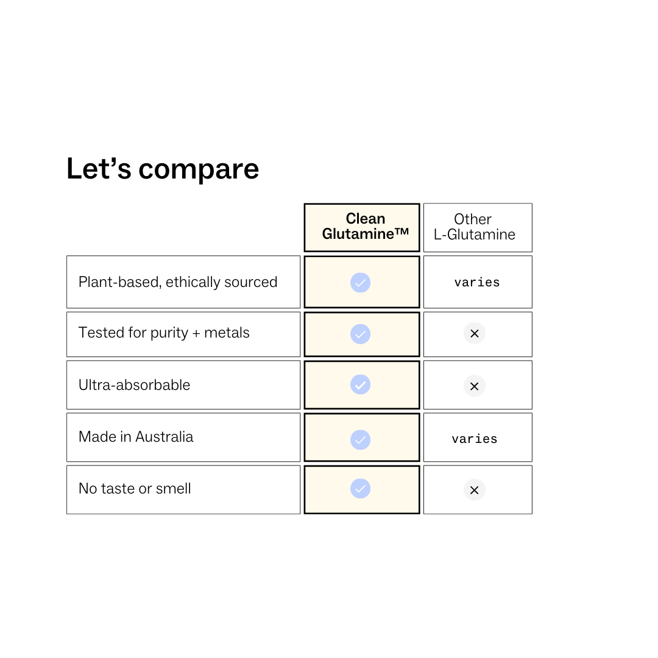
Task: Click the checkmark for Plant-based, ethically sourced
Action: point(360,283)
